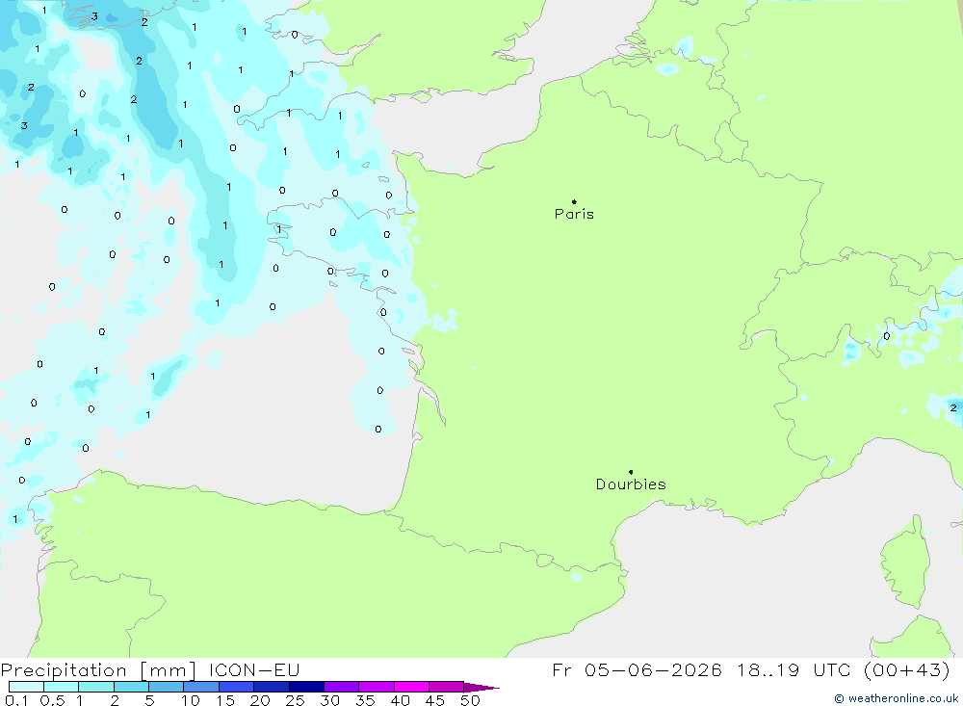Click the Paris city label
Viewport: 963px width, 706px height.
[574, 214]
